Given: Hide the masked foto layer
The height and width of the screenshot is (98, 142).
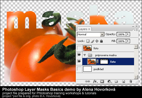Looking at the screenshot, I should [x=79, y=62].
